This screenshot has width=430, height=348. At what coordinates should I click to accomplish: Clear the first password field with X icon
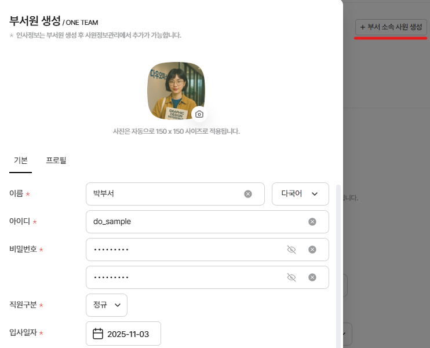(312, 250)
